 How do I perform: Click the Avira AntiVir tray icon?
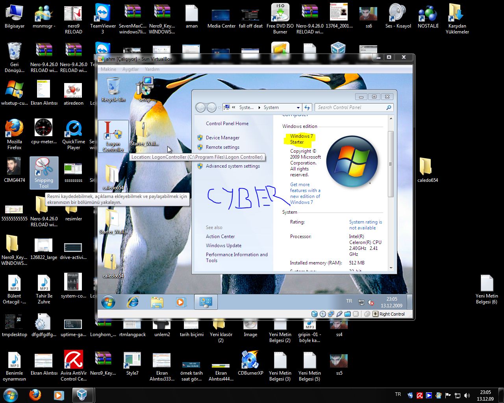click(x=420, y=395)
